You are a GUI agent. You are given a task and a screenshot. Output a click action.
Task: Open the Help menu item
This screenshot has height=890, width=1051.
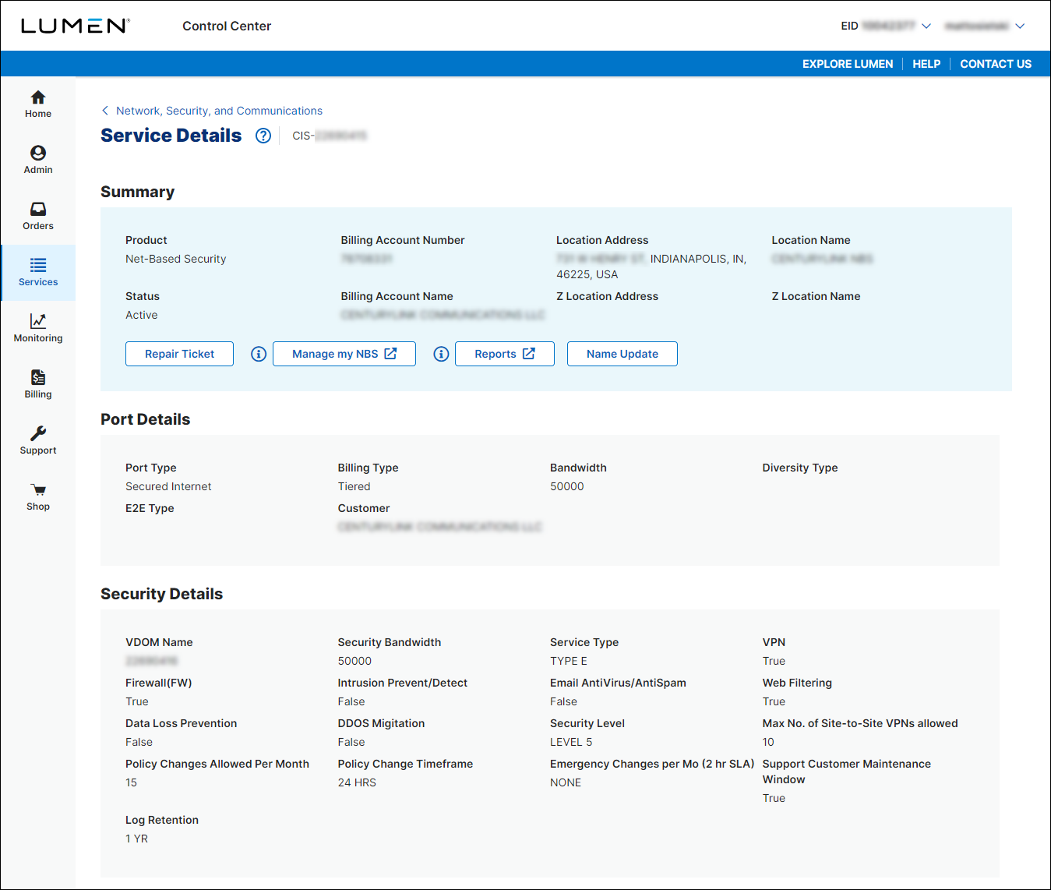926,64
